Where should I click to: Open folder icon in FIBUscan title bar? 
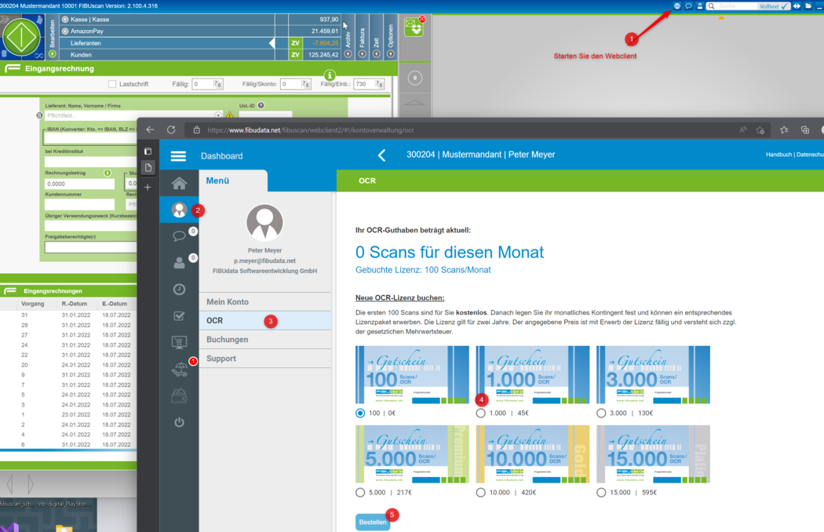pyautogui.click(x=808, y=6)
